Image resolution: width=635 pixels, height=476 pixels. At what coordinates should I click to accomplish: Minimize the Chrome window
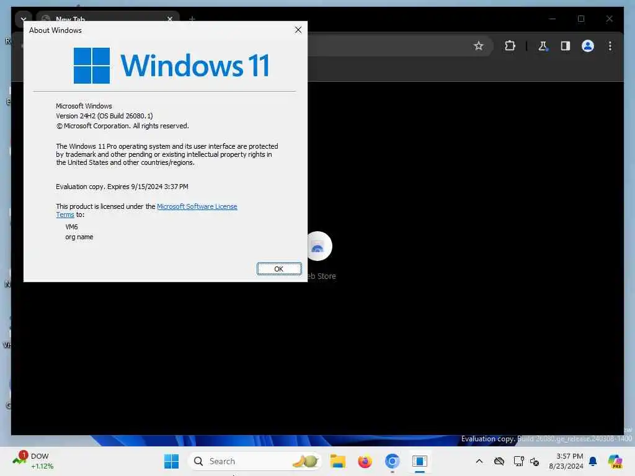point(553,19)
